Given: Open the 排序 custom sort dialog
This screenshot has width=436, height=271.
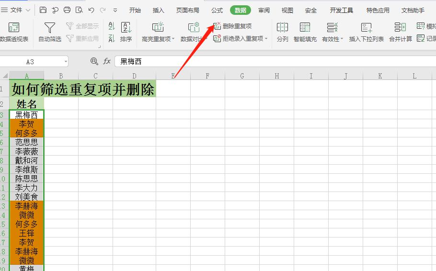Looking at the screenshot, I should click(126, 32).
